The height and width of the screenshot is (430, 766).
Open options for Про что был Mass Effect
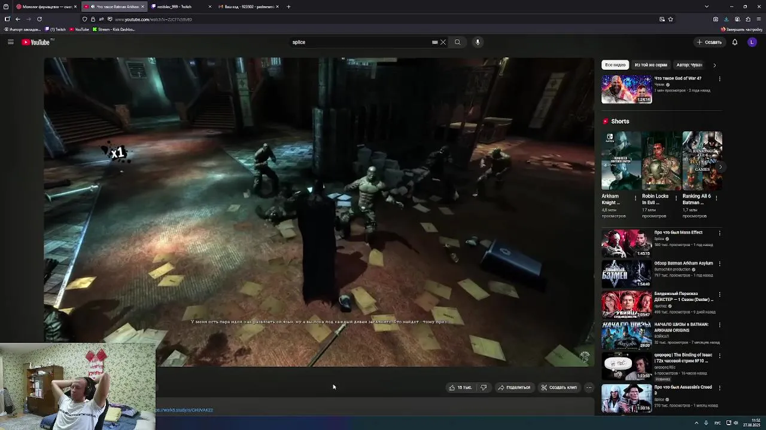(719, 233)
